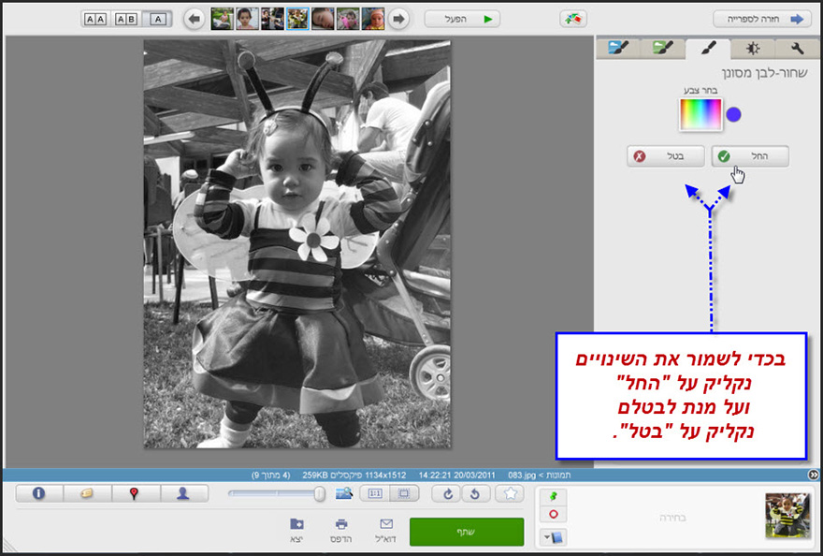Click the collage creation icon near Play
This screenshot has width=823, height=556.
pyautogui.click(x=571, y=18)
